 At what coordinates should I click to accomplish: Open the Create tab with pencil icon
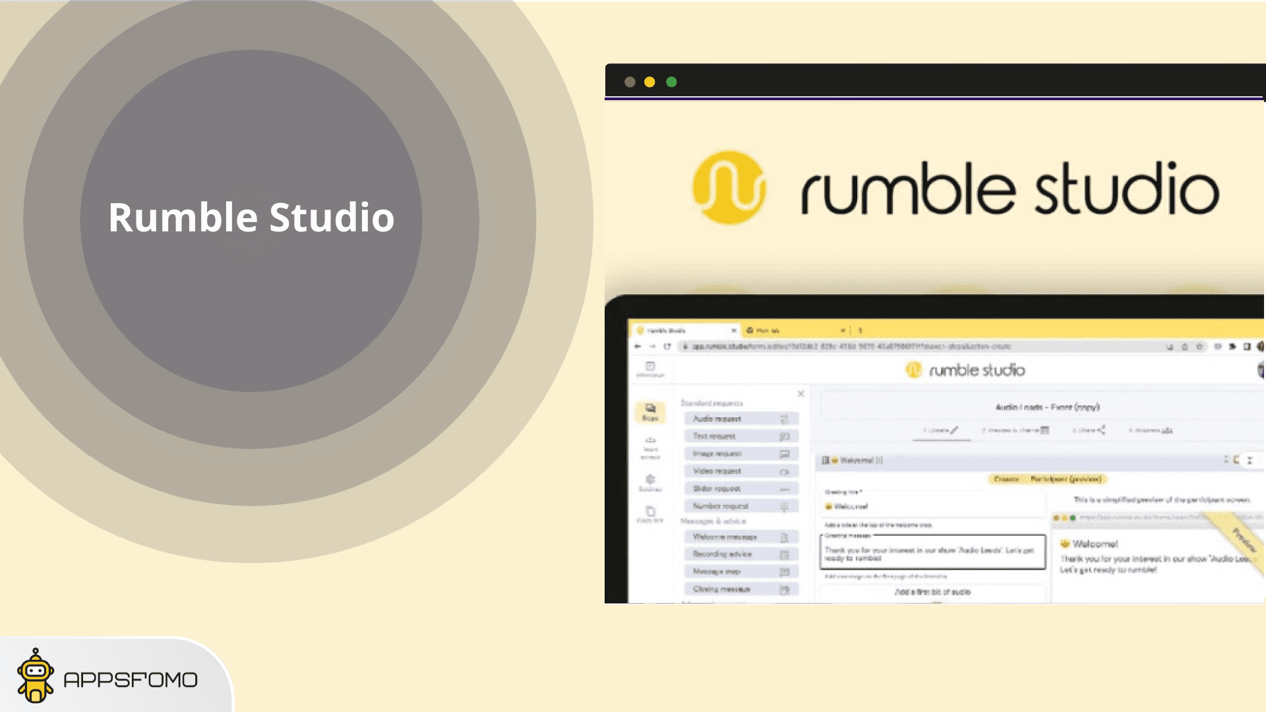(941, 430)
